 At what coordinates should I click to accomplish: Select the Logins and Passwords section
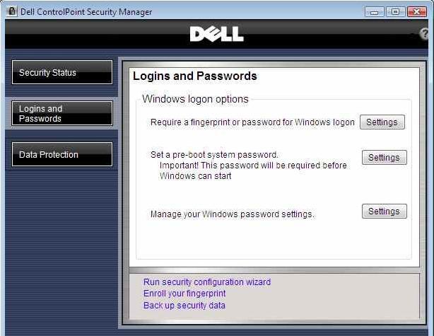(62, 113)
